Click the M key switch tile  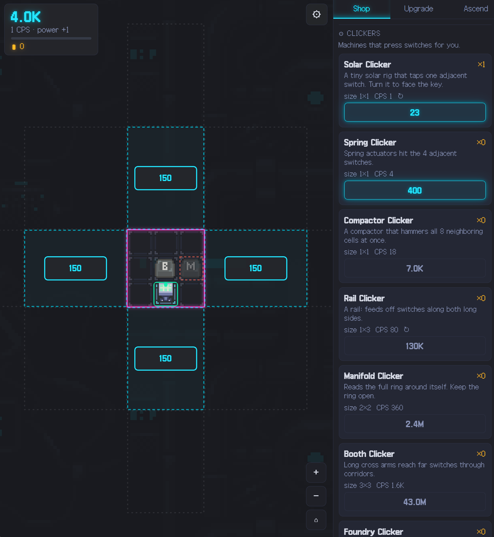[191, 268]
